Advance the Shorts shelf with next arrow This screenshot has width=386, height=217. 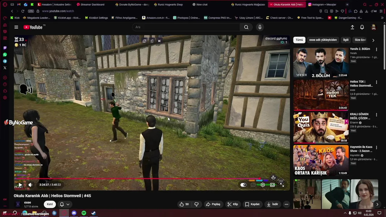pyautogui.click(x=377, y=204)
